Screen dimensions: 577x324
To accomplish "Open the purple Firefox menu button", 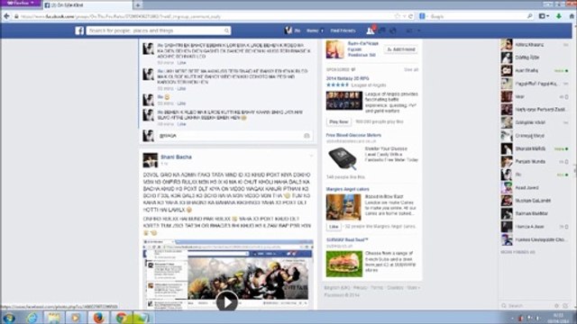I will point(21,3).
